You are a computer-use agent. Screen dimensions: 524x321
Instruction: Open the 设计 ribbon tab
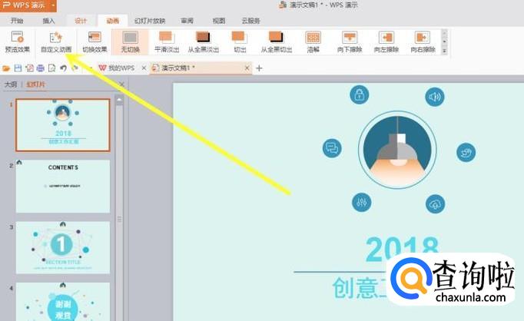[x=81, y=21]
